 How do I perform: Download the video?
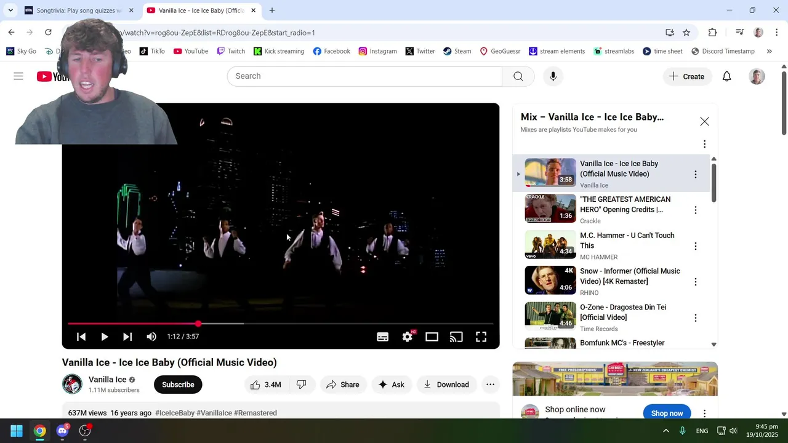446,385
